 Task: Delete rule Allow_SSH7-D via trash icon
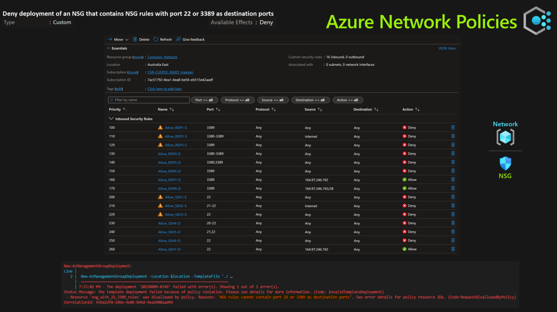(x=453, y=249)
